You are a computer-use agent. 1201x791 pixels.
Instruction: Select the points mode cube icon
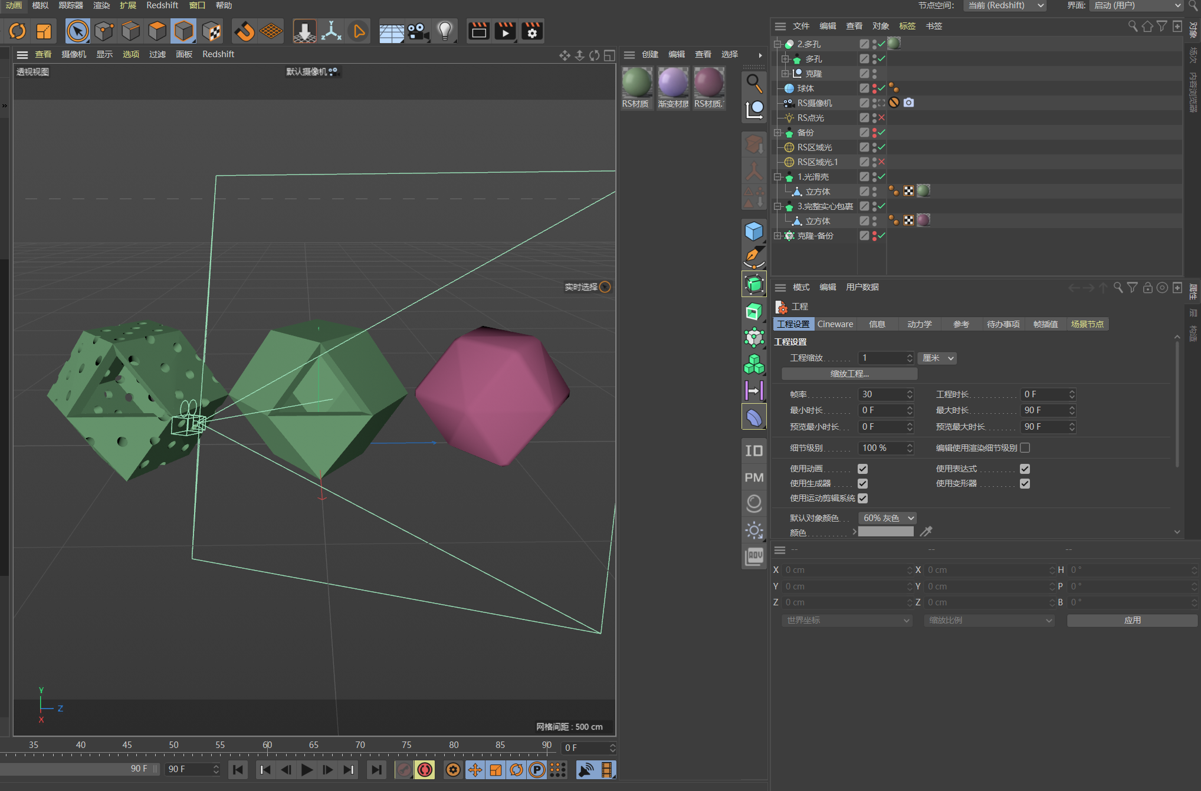pos(104,31)
